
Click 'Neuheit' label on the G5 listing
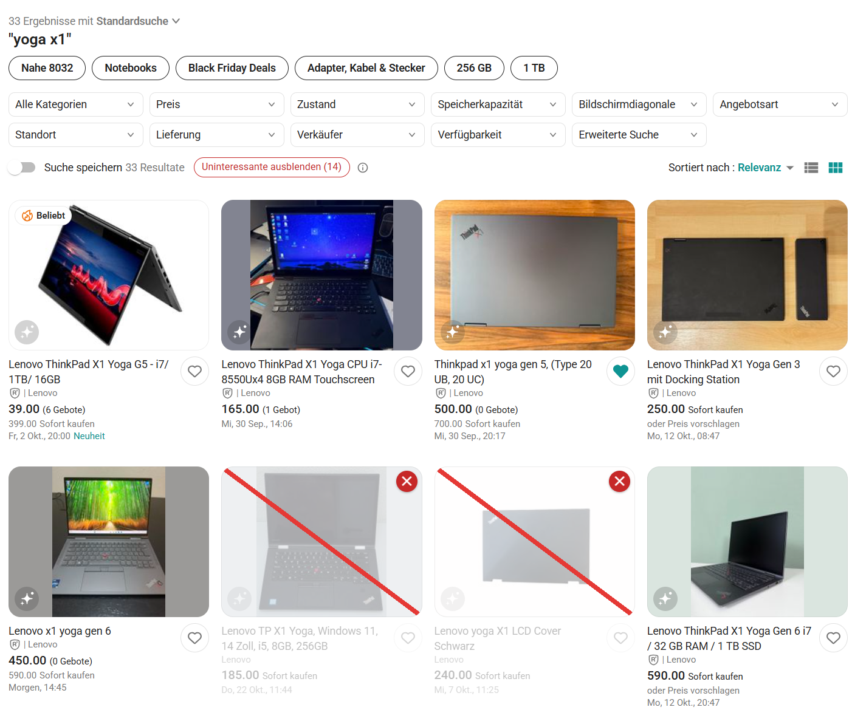coord(89,436)
